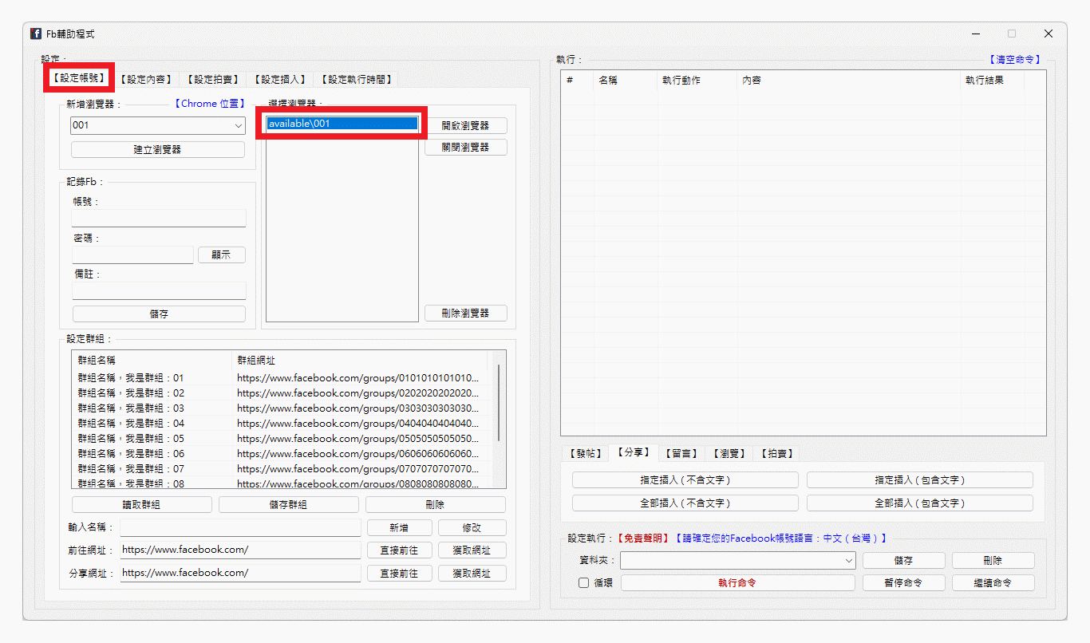The image size is (1090, 643).
Task: Open the 【Chrome 位置】 link
Action: [x=210, y=103]
